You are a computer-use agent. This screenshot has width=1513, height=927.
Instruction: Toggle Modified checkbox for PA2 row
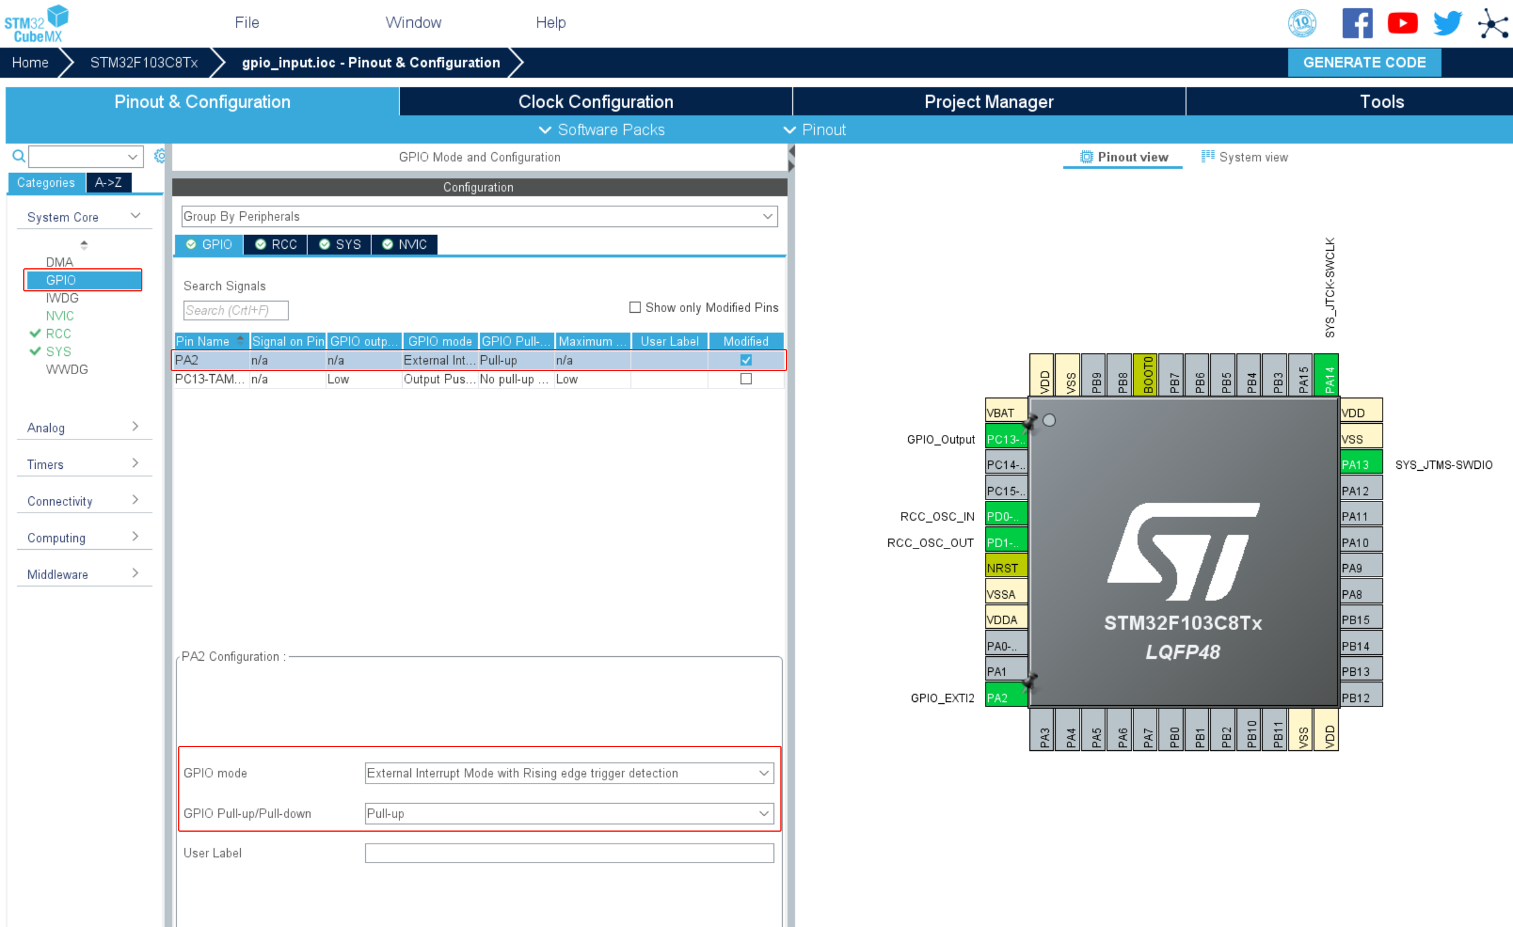pos(746,360)
